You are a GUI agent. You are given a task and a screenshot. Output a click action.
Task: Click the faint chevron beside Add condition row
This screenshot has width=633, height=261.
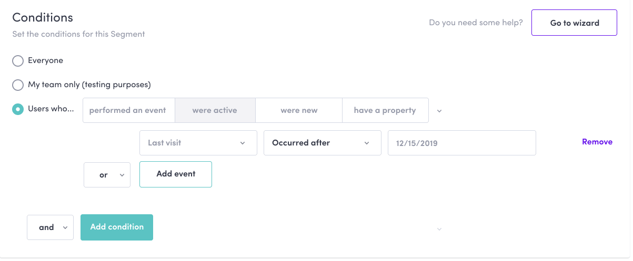coord(439,229)
